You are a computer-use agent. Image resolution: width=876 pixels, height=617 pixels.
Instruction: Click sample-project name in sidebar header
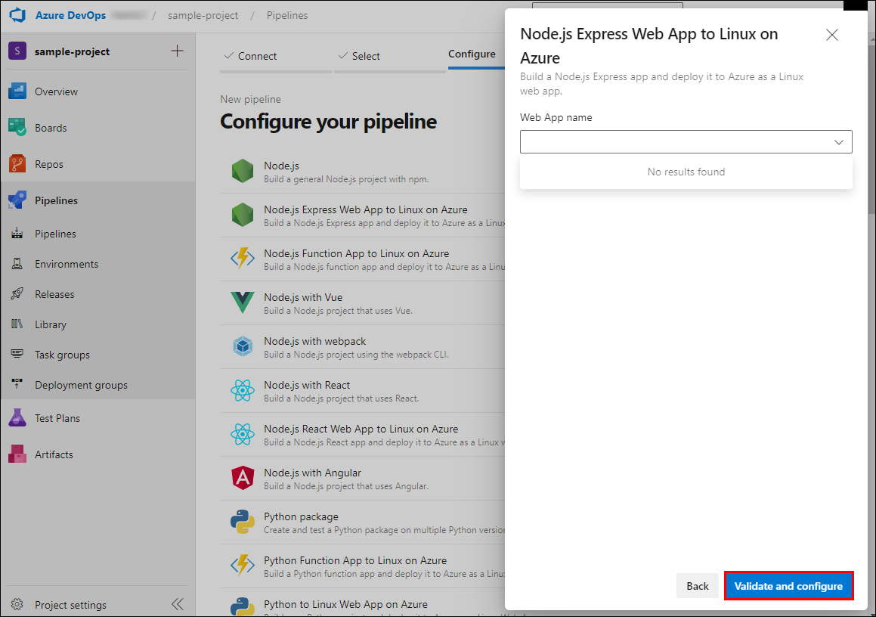[72, 51]
